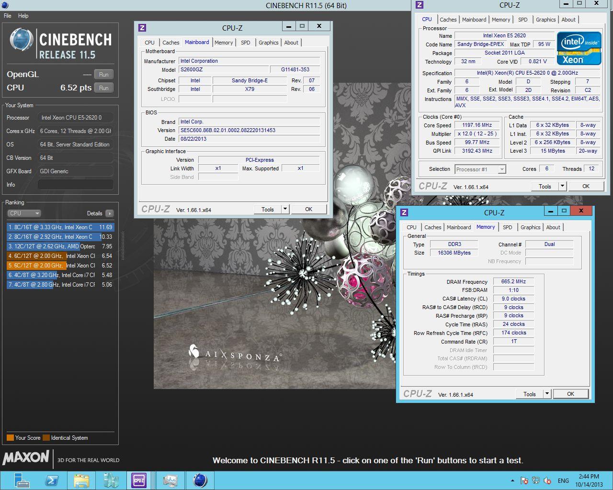Viewport: 613px width, 490px height.
Task: Click the Cinebench sphere taskbar icon
Action: [x=200, y=480]
